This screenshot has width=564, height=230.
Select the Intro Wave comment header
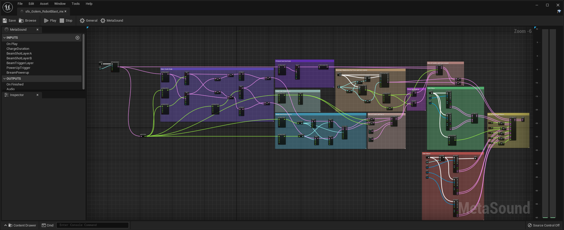tap(455, 88)
